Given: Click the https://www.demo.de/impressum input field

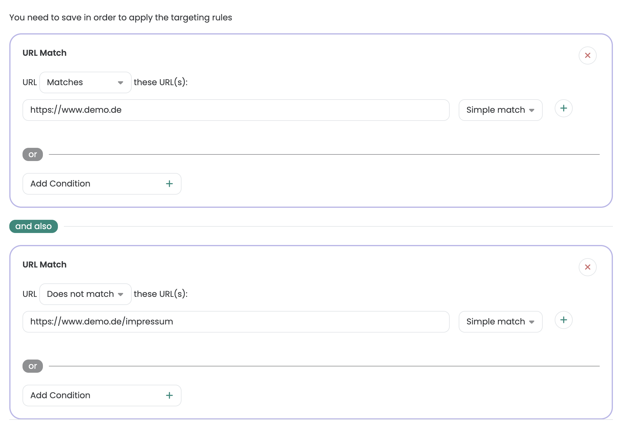Looking at the screenshot, I should (x=236, y=322).
